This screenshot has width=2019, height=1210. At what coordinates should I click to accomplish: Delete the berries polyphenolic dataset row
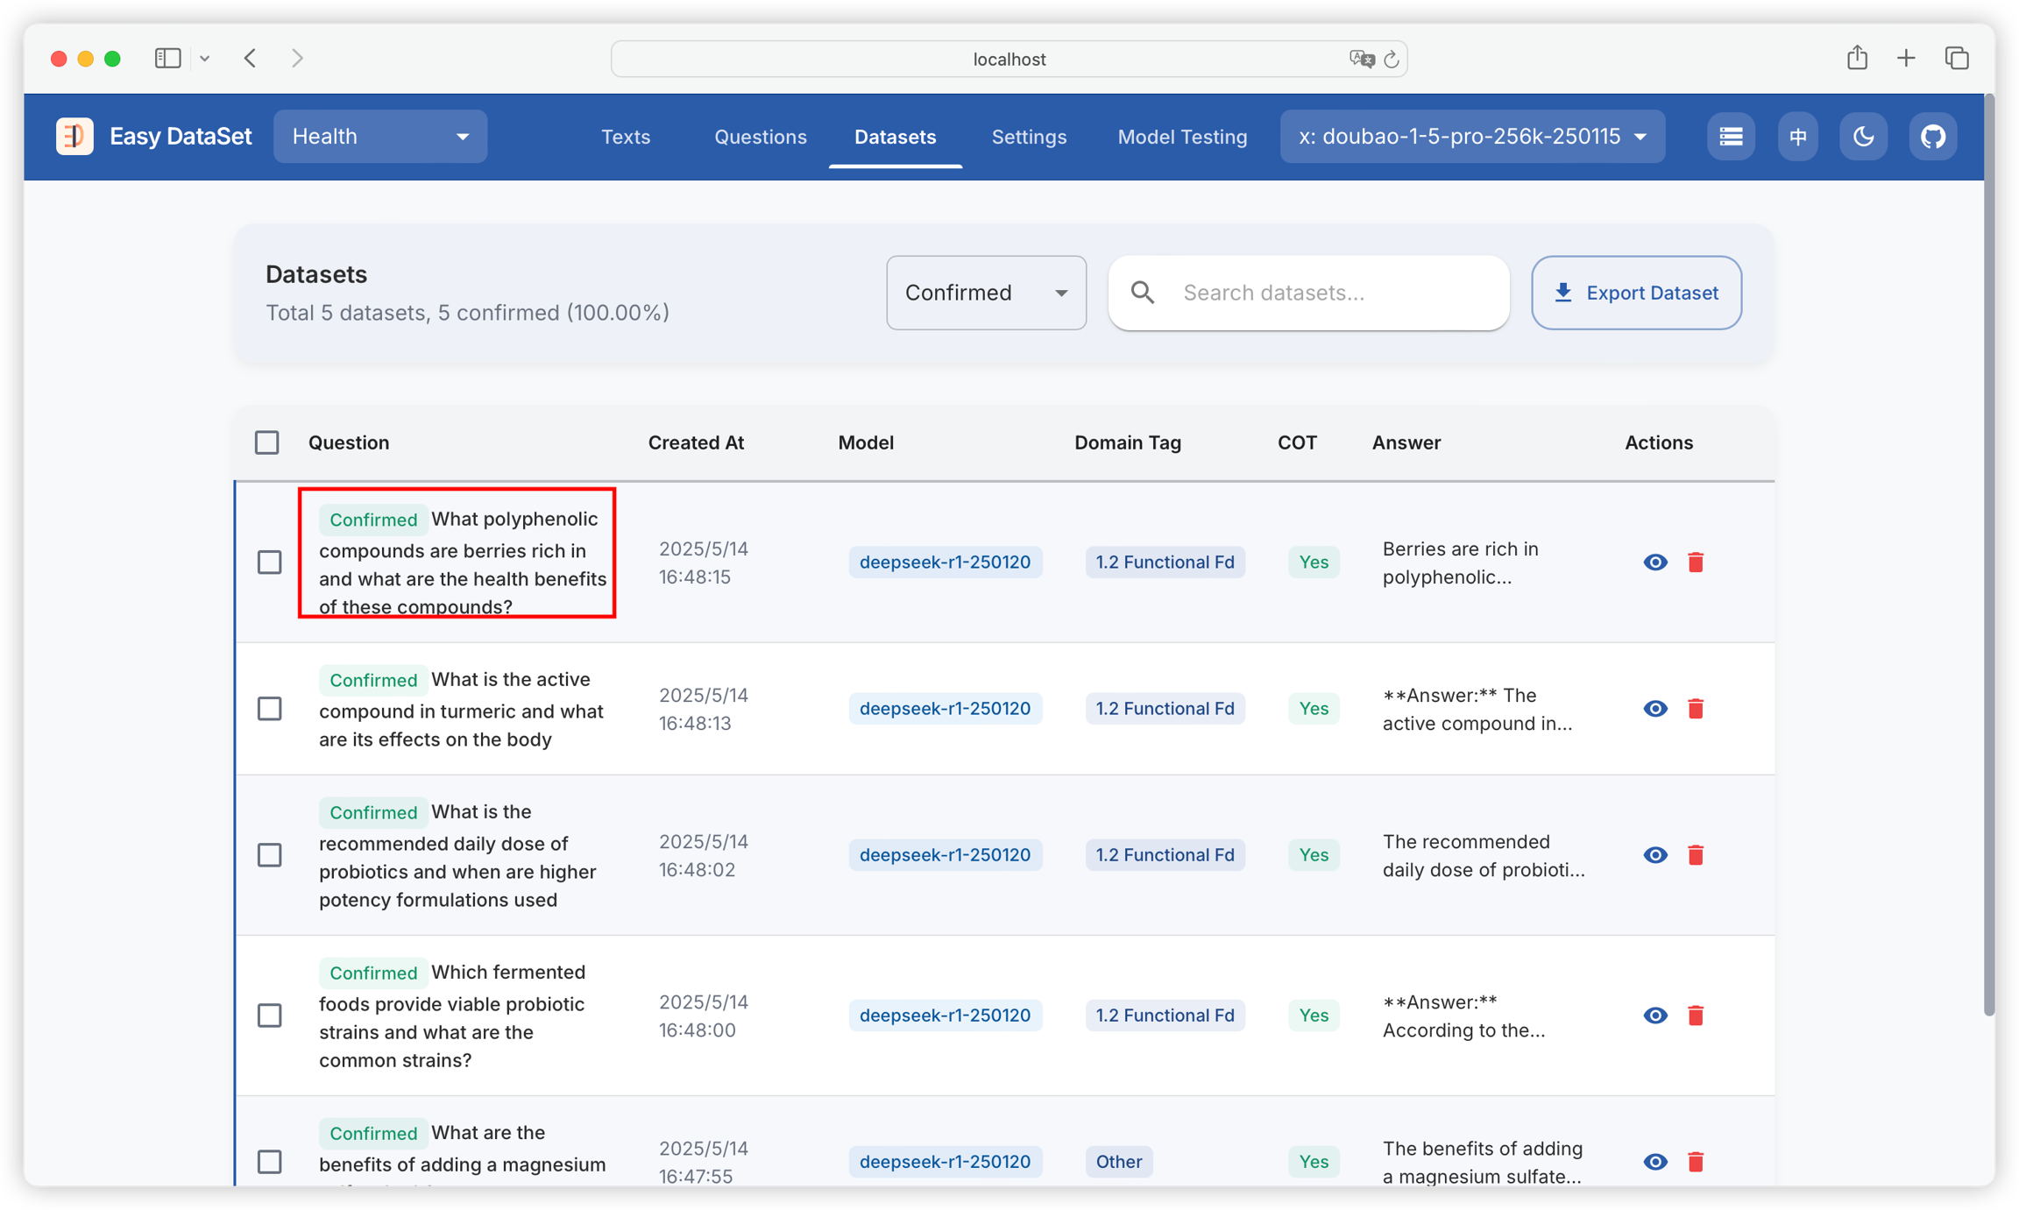[1696, 563]
